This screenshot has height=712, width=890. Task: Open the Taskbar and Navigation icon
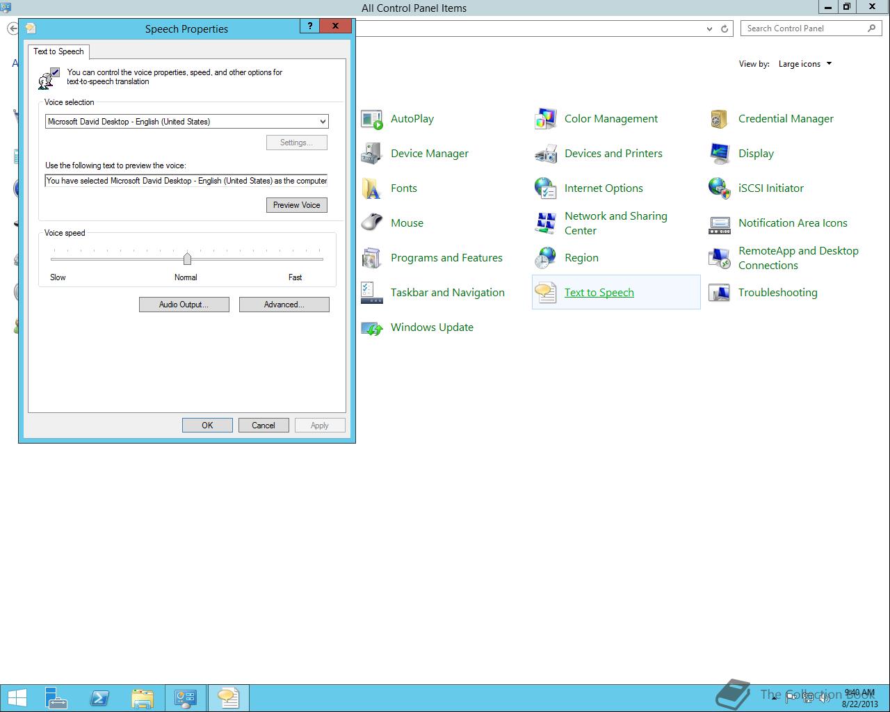click(372, 293)
